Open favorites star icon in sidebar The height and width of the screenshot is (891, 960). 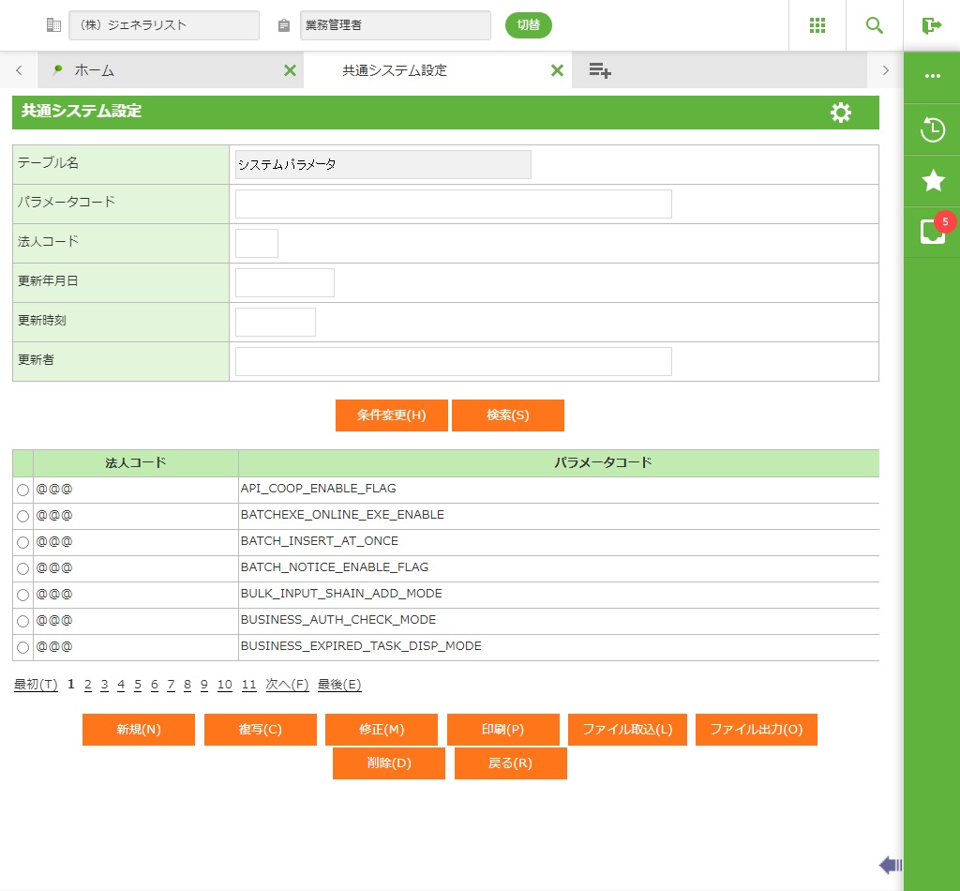pyautogui.click(x=932, y=181)
